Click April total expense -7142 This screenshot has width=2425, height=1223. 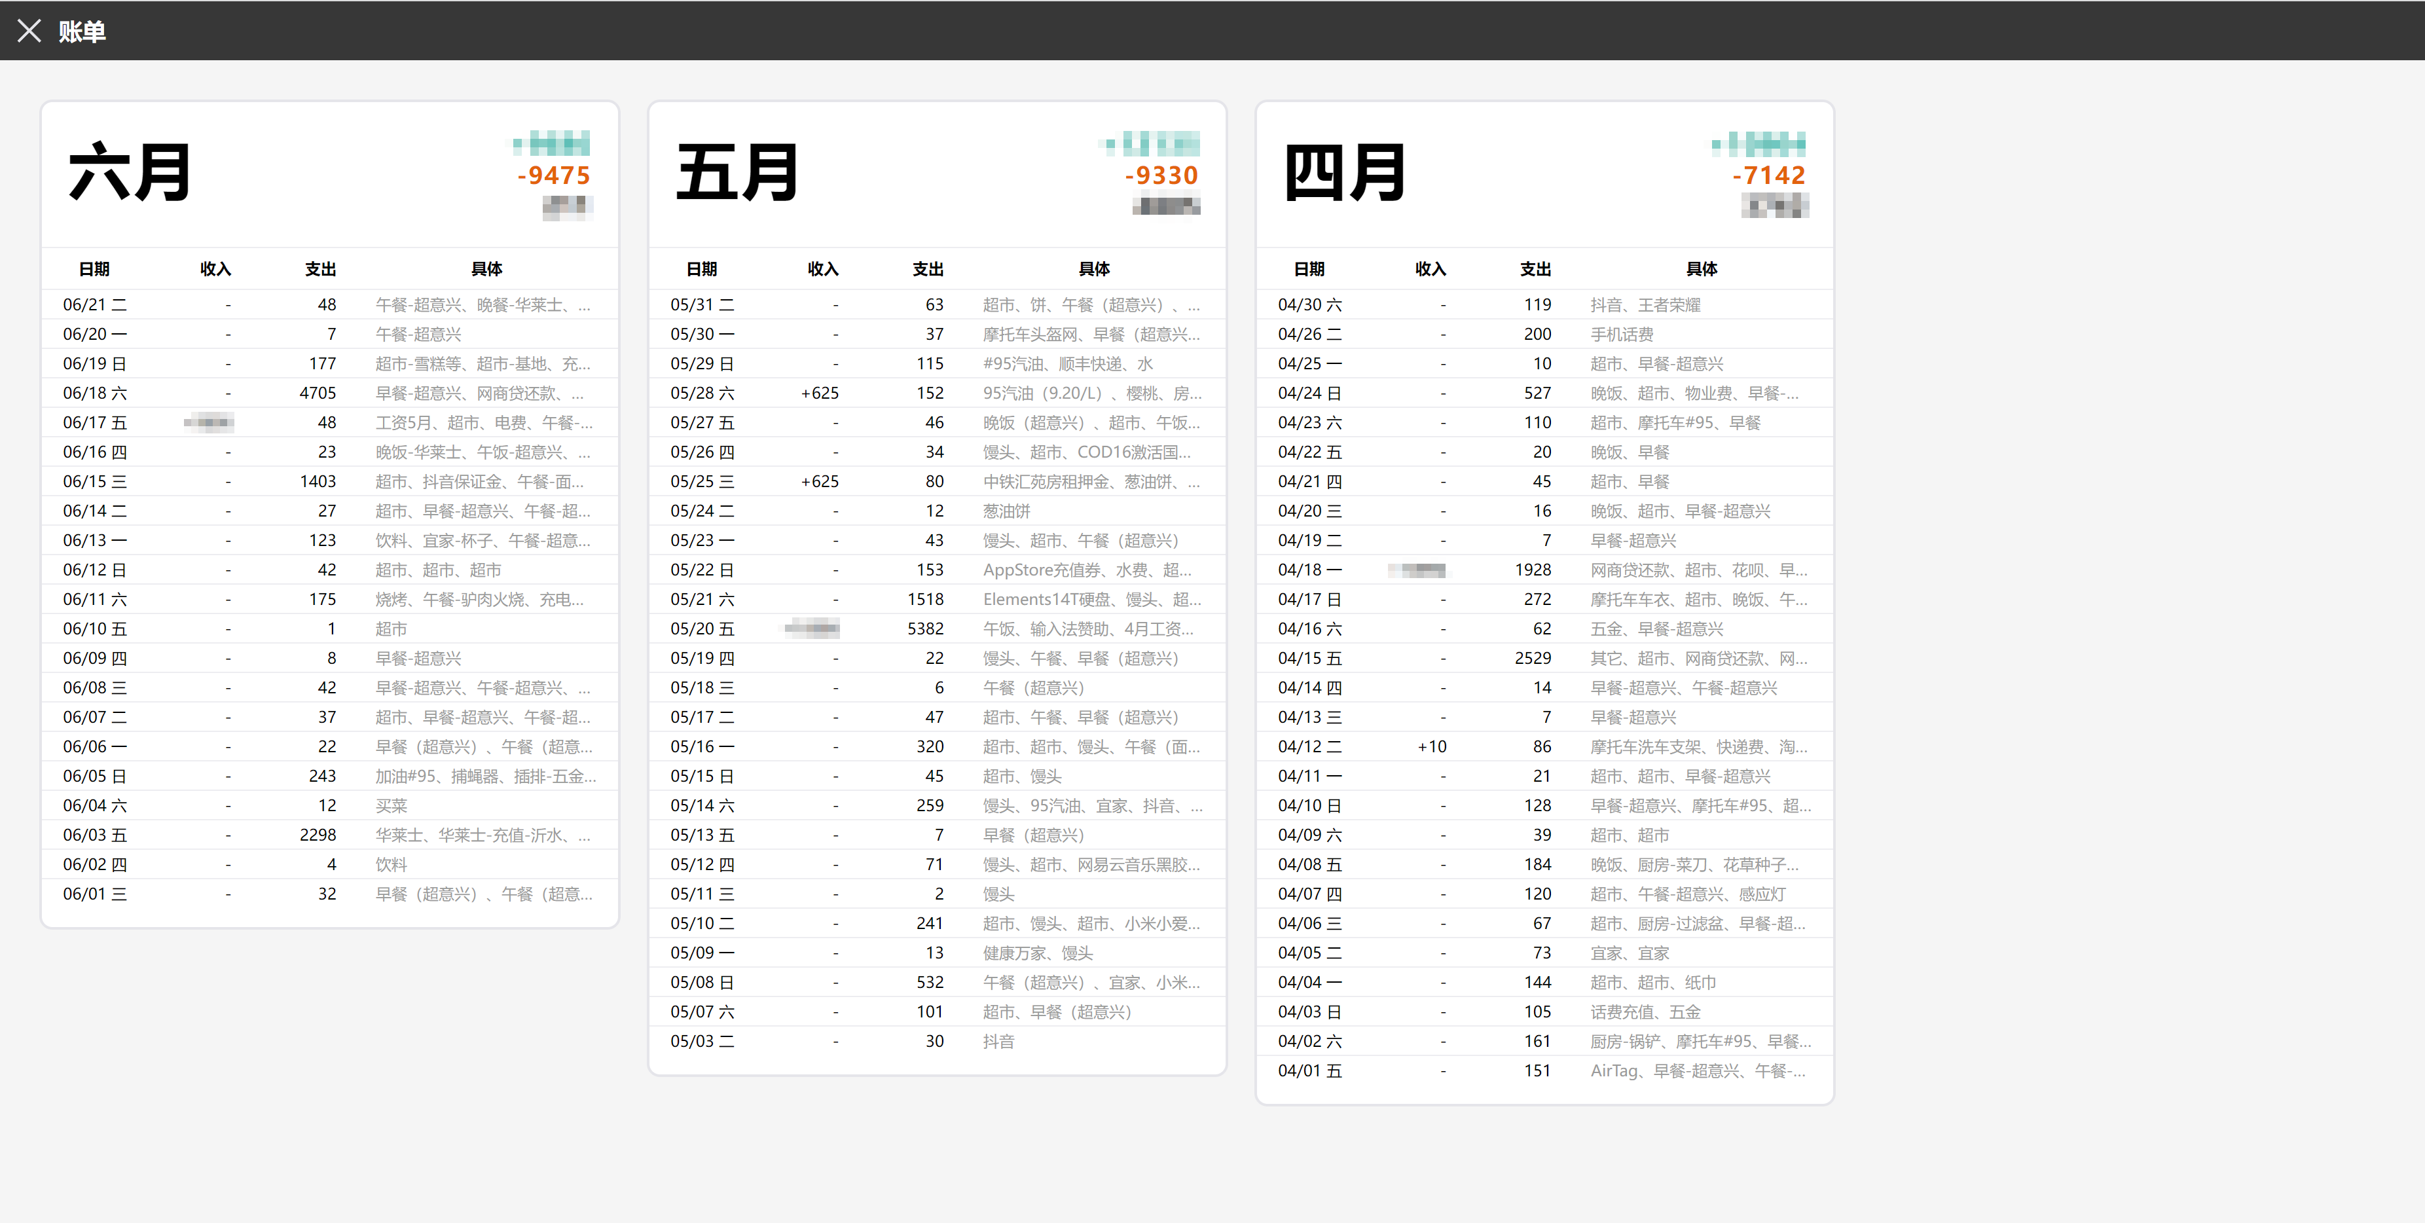pos(1769,176)
